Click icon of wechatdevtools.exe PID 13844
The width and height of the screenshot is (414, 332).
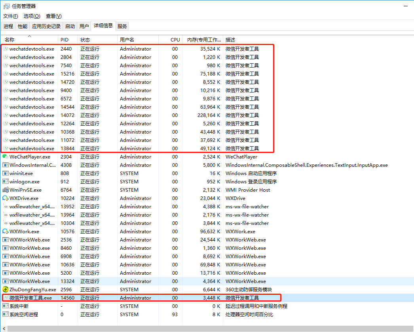coord(6,149)
